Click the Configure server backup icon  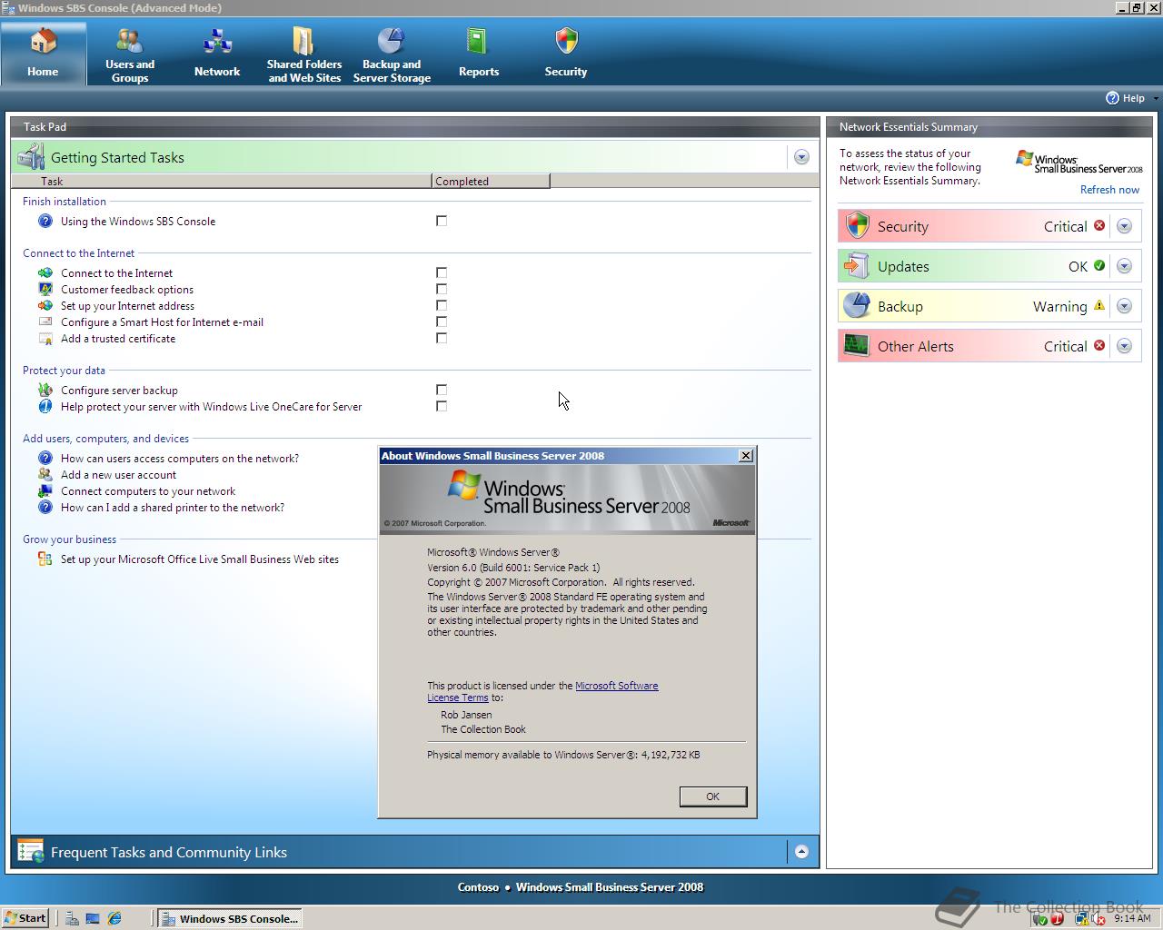[45, 390]
